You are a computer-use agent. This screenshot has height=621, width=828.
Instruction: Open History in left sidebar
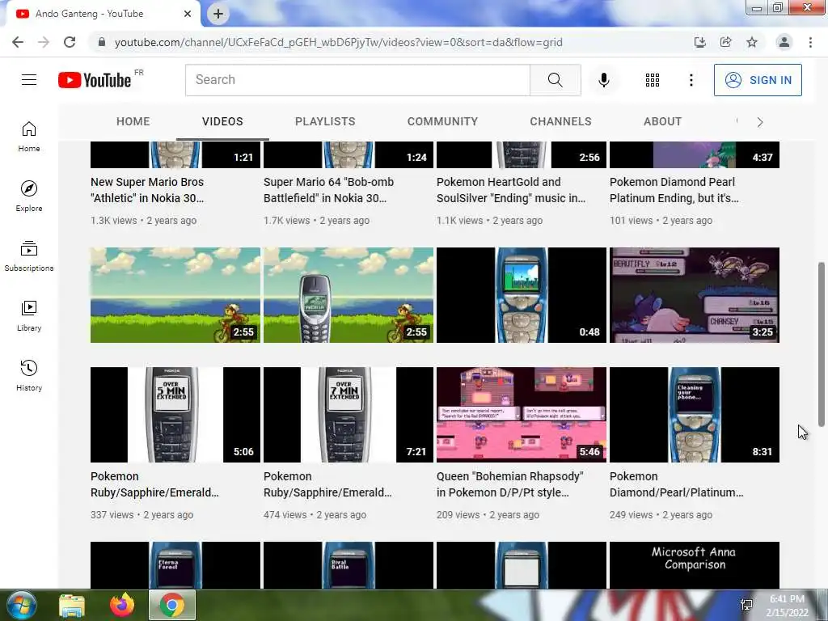pos(29,375)
